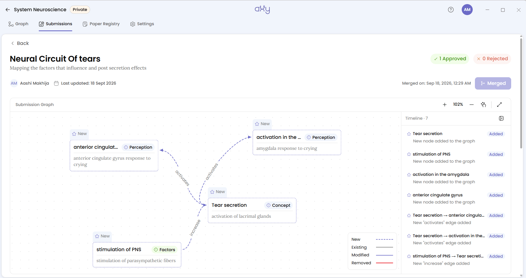Select the anterior cingulate node card
The height and width of the screenshot is (278, 526).
pyautogui.click(x=114, y=156)
